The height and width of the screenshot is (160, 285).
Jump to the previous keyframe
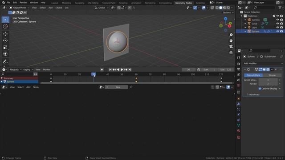click(x=114, y=70)
